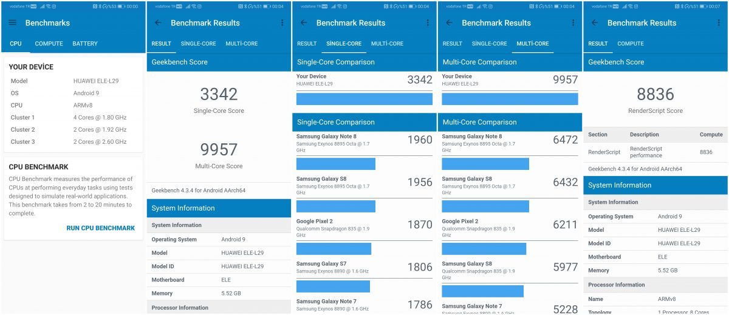The image size is (729, 315).
Task: Select RESULT tab on Single-Core Comparison screen
Action: pyautogui.click(x=307, y=44)
